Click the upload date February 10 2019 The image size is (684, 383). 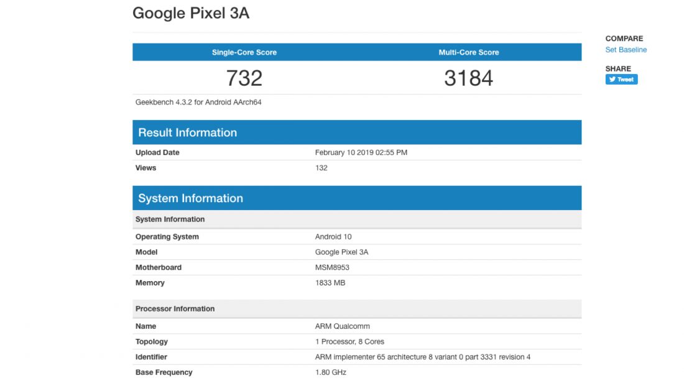coord(361,152)
